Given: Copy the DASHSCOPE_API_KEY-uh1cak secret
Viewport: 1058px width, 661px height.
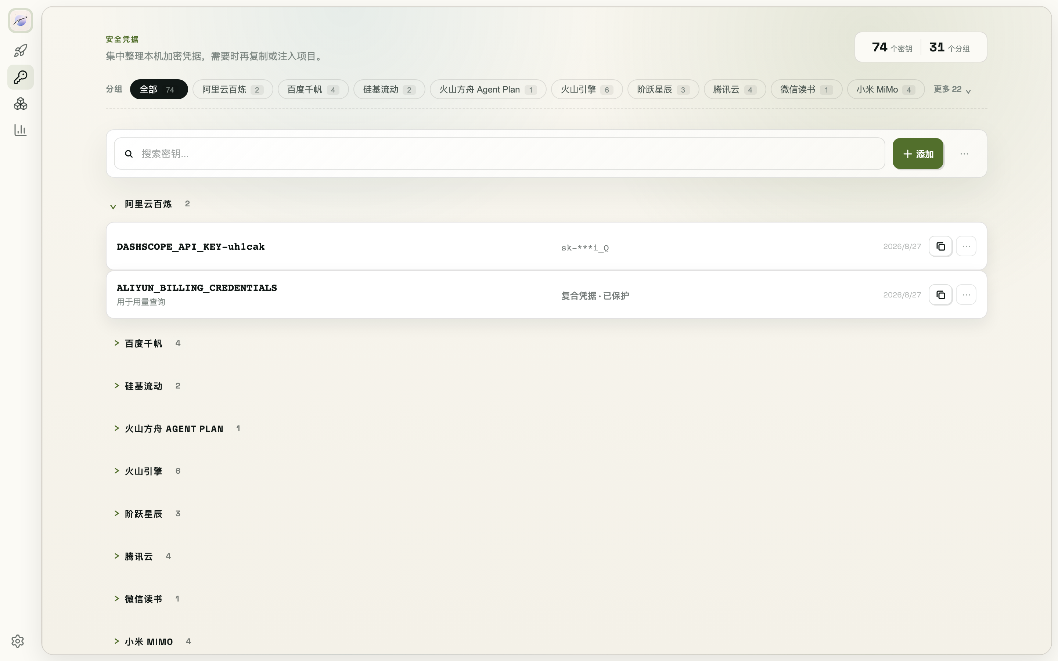Looking at the screenshot, I should click(940, 246).
